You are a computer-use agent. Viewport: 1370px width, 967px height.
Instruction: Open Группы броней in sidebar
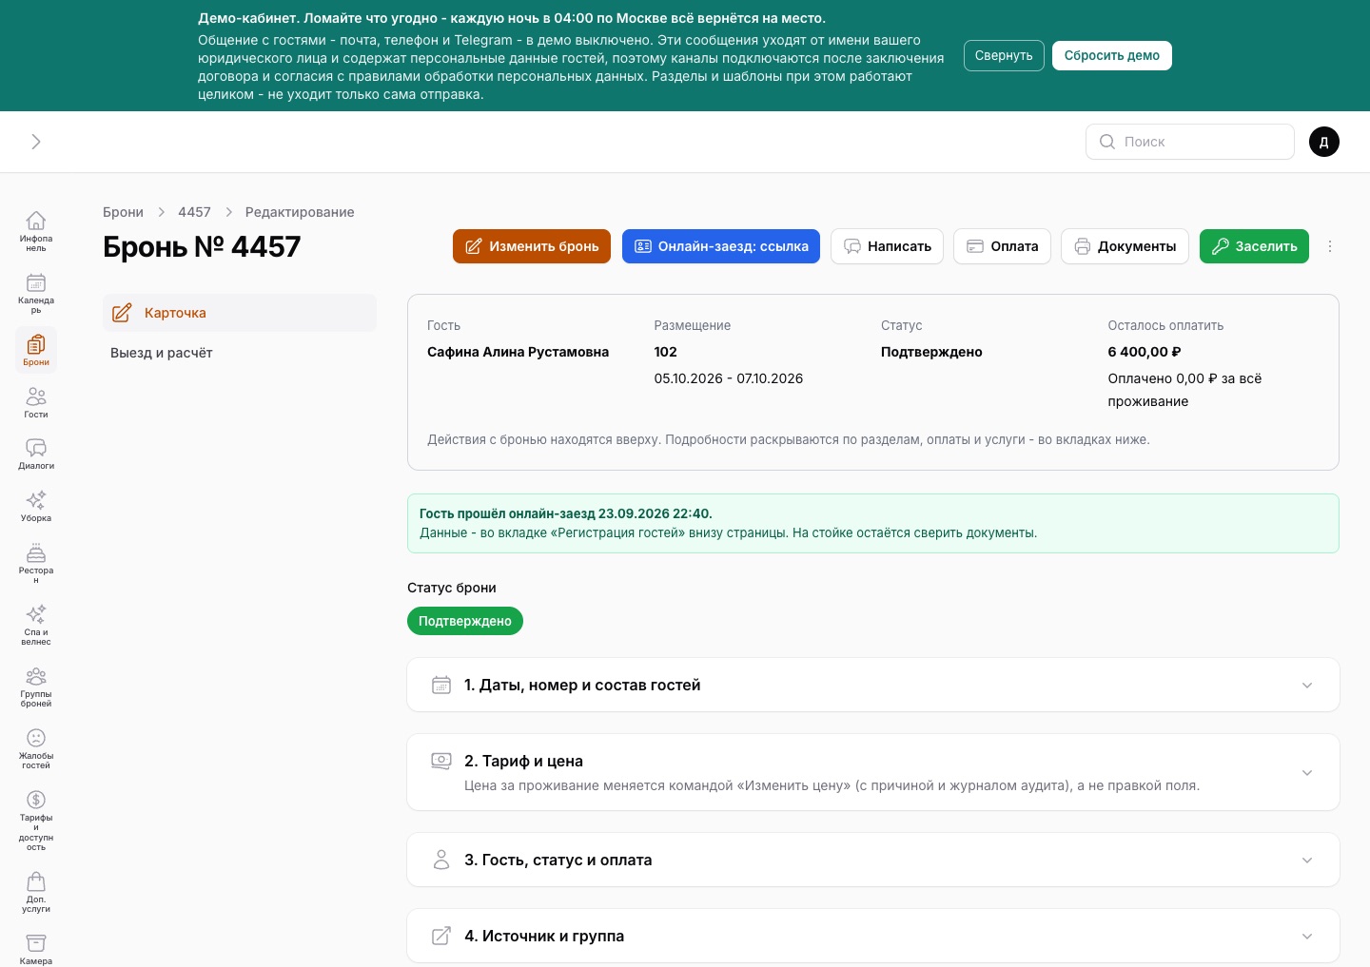[36, 687]
